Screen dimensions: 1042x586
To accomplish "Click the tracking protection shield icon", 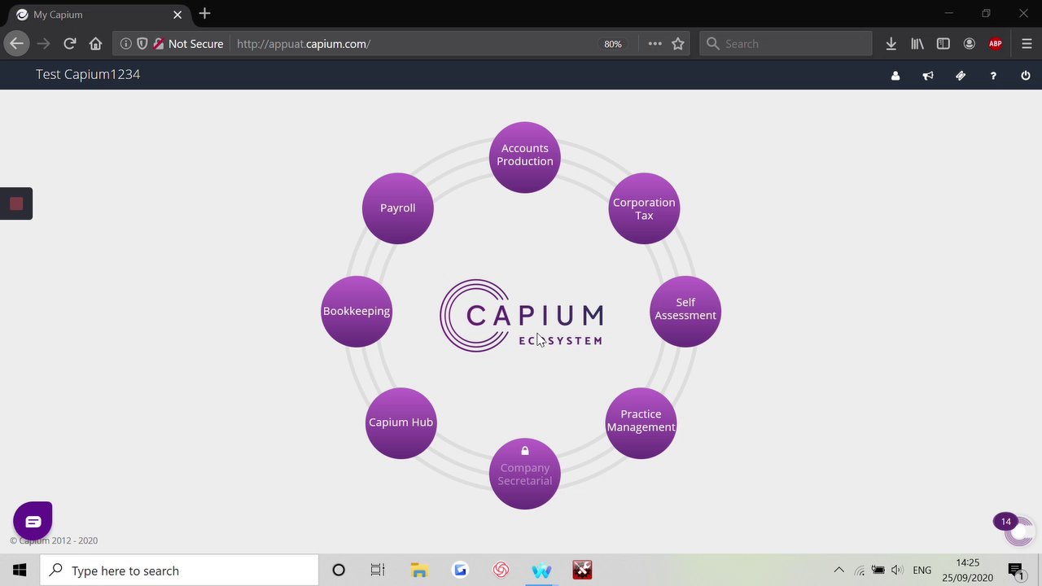I will (x=142, y=44).
